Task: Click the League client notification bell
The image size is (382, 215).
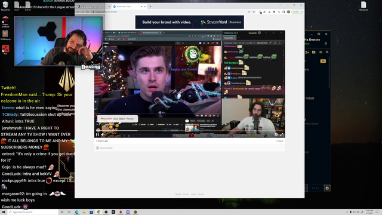Action: click(x=326, y=44)
